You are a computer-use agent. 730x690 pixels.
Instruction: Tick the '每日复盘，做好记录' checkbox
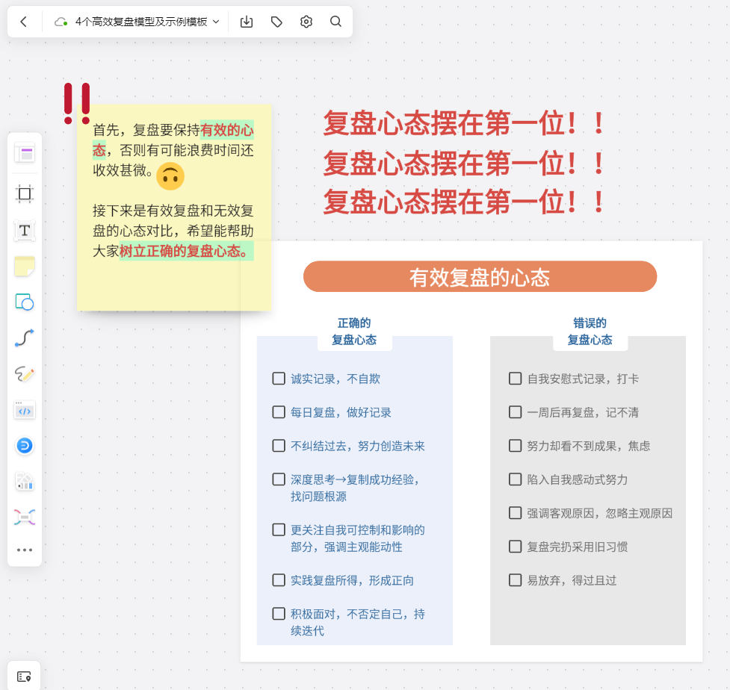click(x=279, y=412)
